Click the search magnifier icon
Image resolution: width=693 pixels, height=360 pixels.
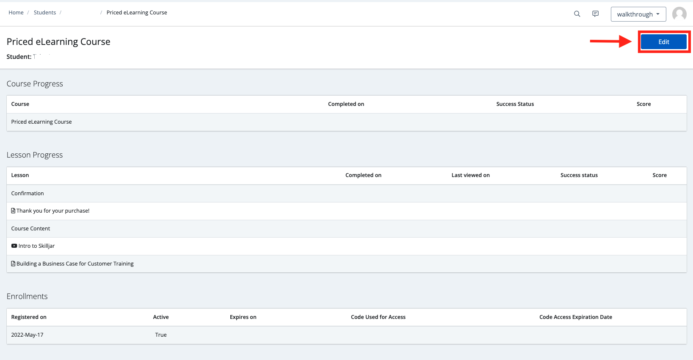(x=577, y=14)
